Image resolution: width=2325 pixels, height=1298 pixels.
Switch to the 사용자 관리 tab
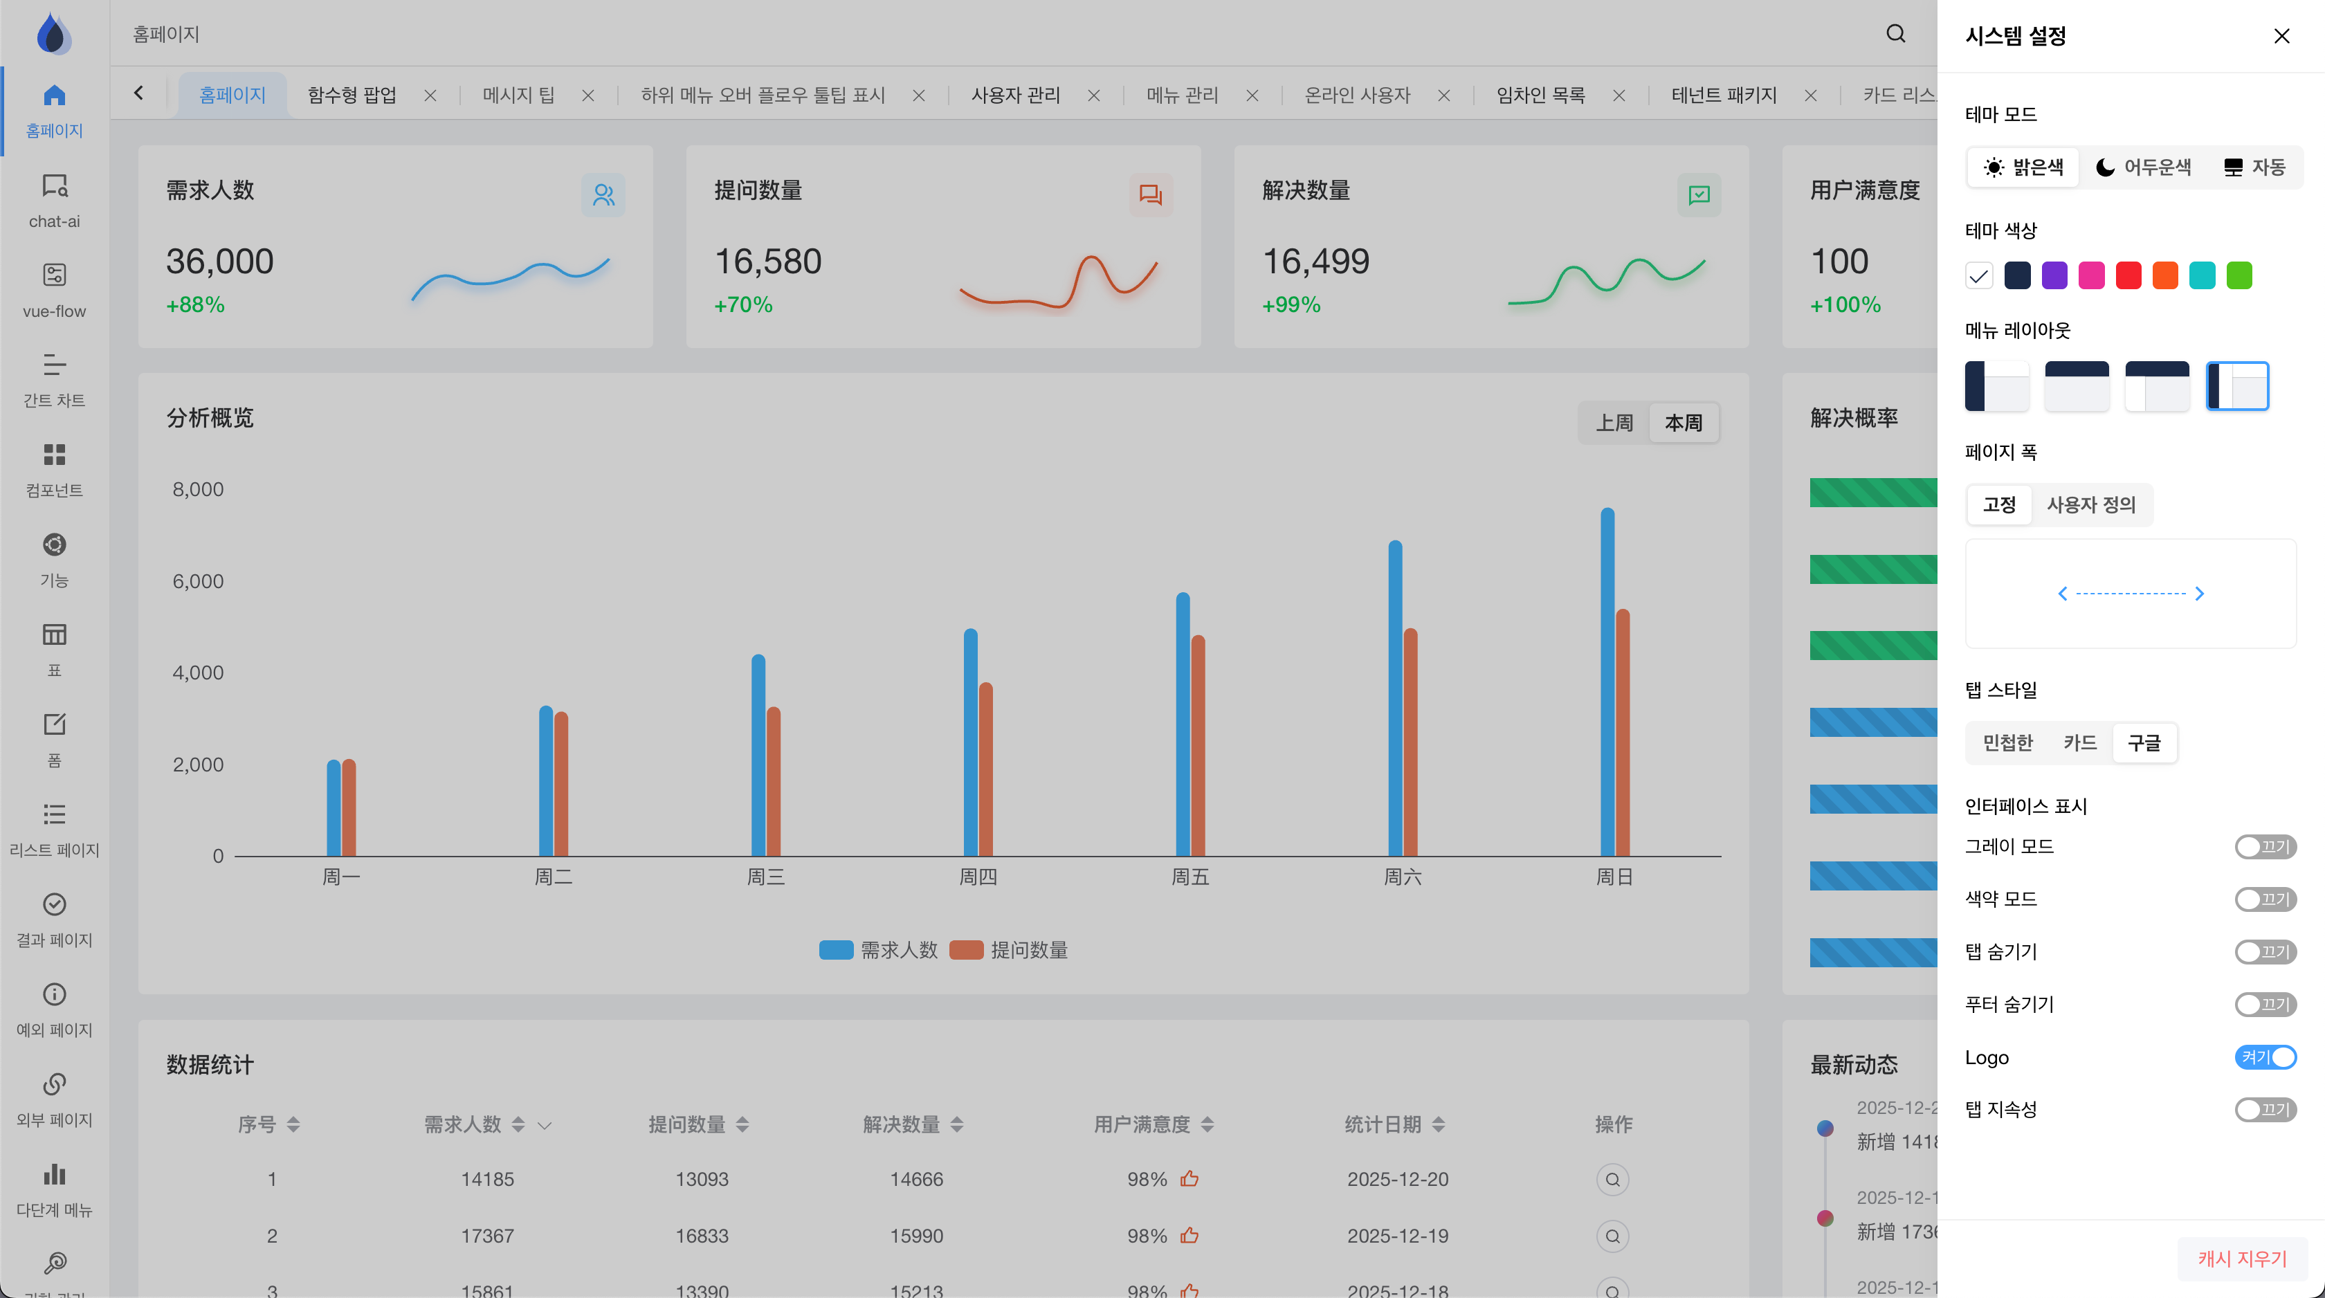1015,95
